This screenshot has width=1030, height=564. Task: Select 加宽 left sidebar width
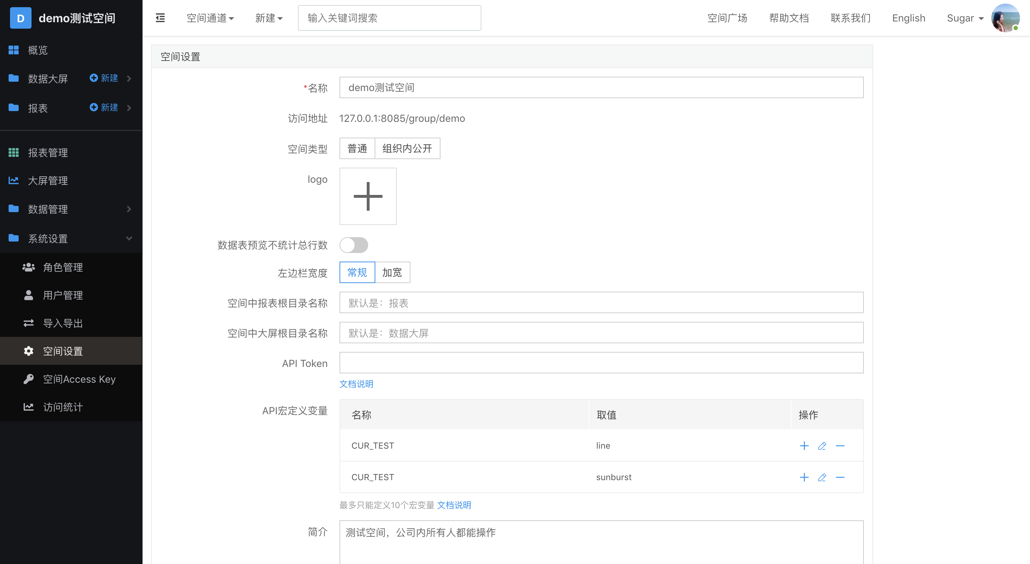392,272
